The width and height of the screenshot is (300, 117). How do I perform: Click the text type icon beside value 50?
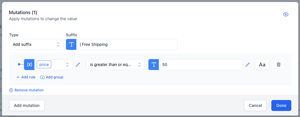pos(154,65)
